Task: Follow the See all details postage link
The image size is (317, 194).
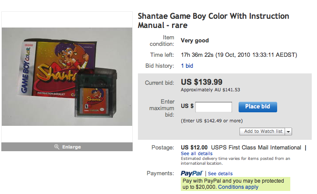Action: click(x=197, y=154)
